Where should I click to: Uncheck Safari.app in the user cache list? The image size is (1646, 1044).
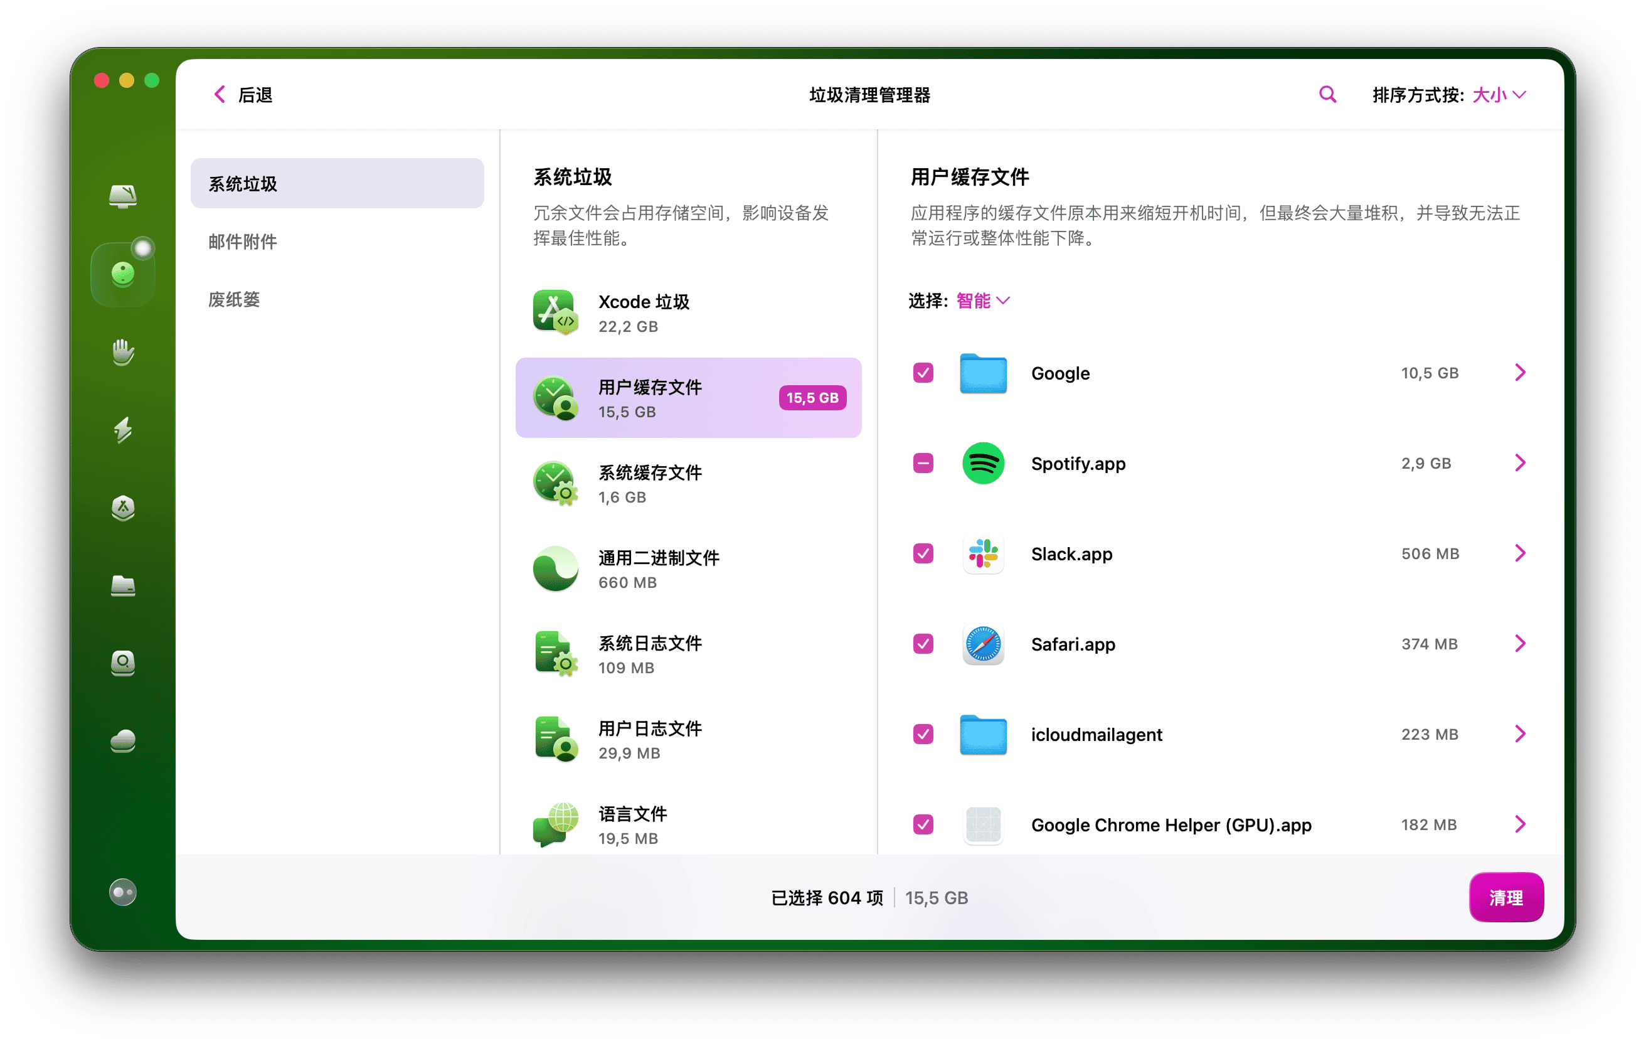(923, 643)
